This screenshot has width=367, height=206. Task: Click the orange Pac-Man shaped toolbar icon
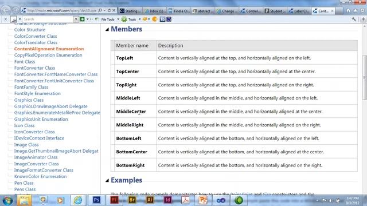pyautogui.click(x=155, y=19)
